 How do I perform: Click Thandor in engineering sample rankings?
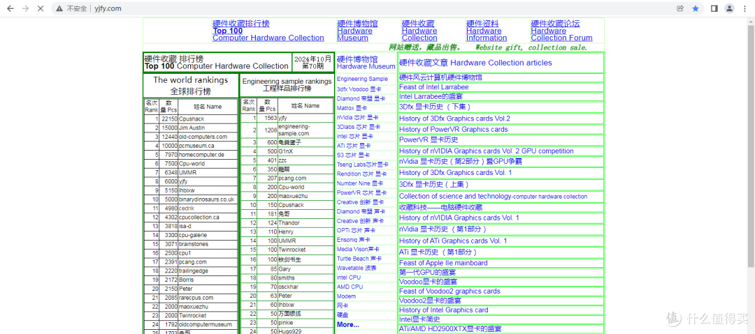click(289, 222)
